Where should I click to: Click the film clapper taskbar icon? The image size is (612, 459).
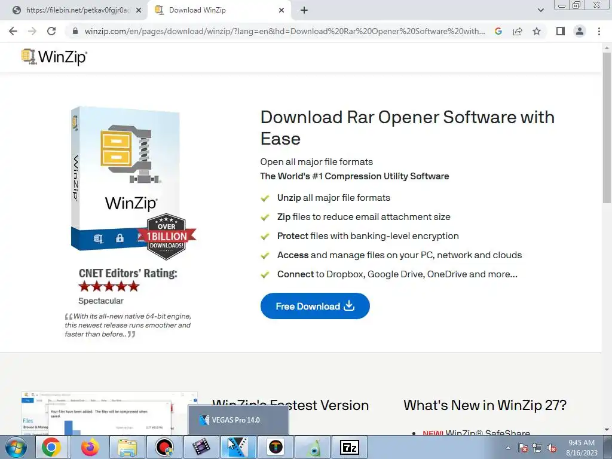coord(201,447)
